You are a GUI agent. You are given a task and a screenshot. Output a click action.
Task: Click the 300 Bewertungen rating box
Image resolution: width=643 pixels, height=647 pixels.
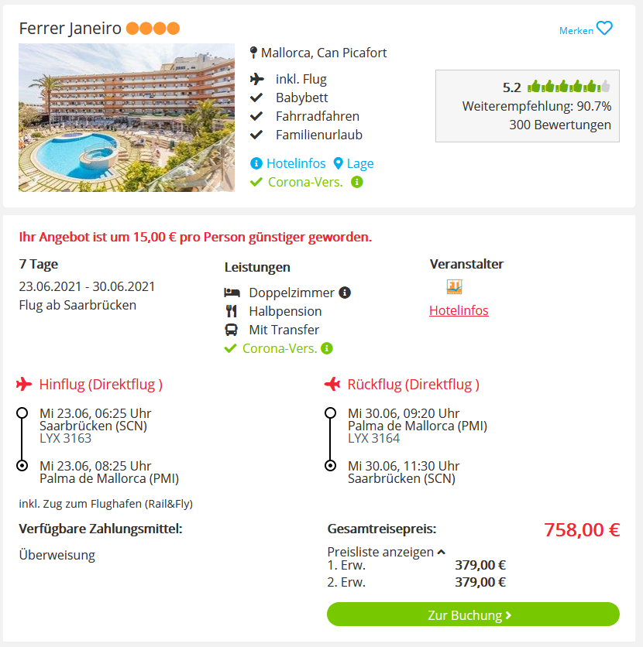pos(528,106)
